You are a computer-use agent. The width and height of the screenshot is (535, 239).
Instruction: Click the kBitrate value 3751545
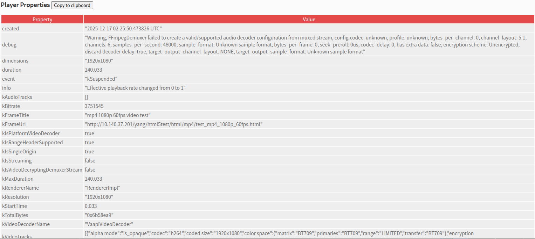click(94, 106)
